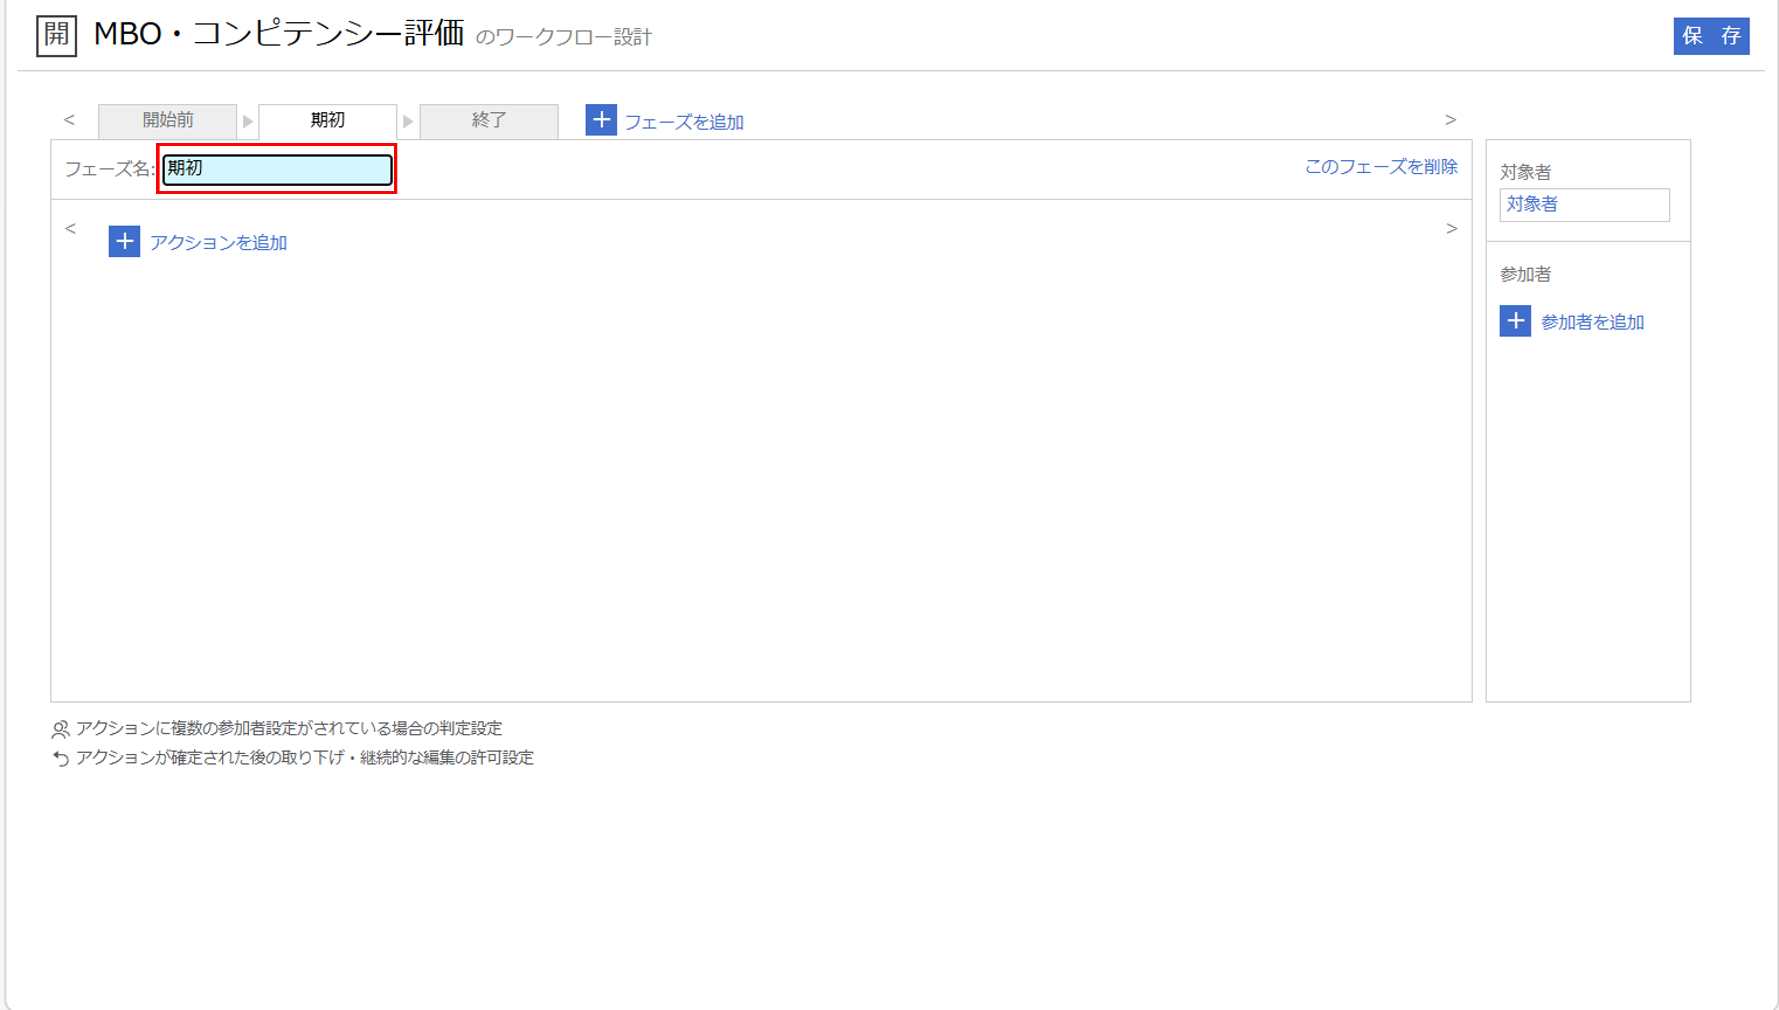1779x1010 pixels.
Task: Click the のワークフロー設計 subtitle text
Action: tap(563, 37)
